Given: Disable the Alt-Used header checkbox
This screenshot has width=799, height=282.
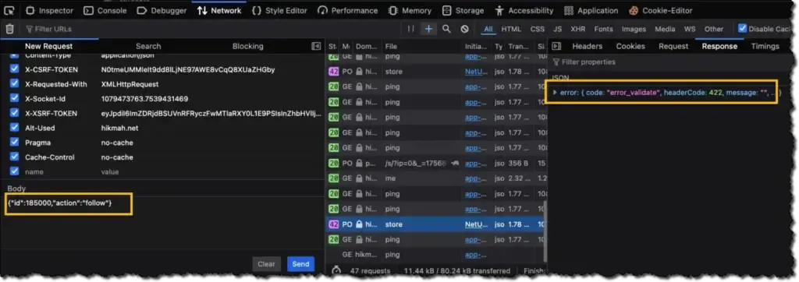Looking at the screenshot, I should pyautogui.click(x=14, y=128).
